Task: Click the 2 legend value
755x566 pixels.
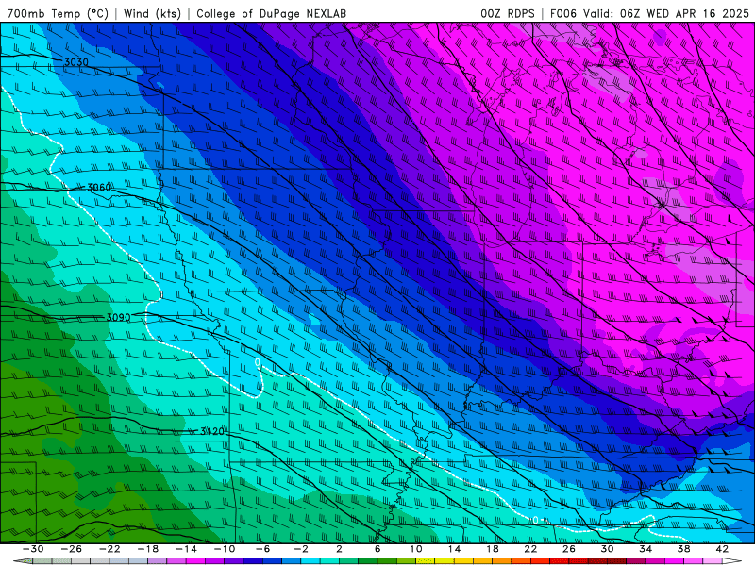Action: pyautogui.click(x=339, y=549)
